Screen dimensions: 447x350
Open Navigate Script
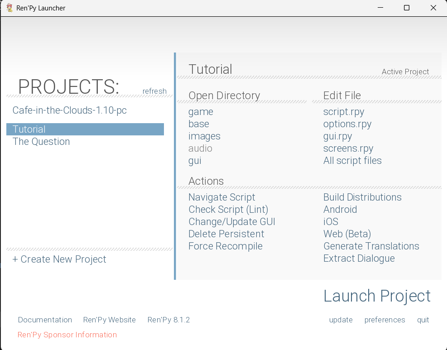pos(222,197)
